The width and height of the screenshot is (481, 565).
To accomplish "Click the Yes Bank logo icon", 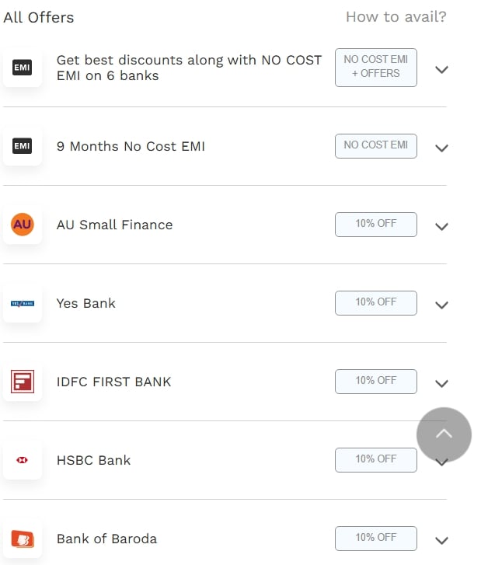I will click(x=23, y=303).
